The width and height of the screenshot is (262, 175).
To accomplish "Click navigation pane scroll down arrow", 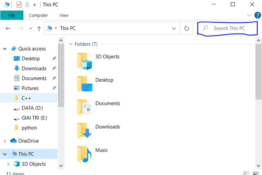I will 61,166.
